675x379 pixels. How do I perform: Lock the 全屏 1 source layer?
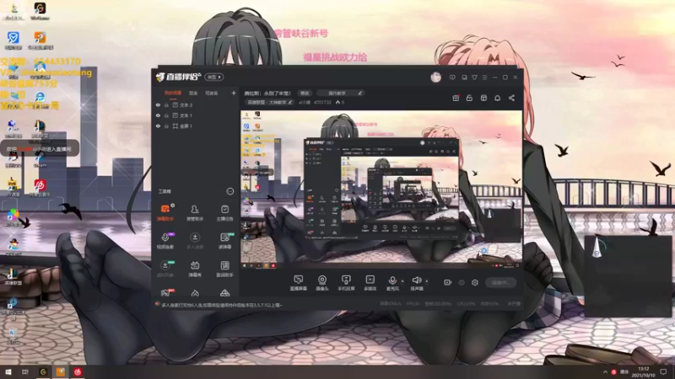[166, 126]
